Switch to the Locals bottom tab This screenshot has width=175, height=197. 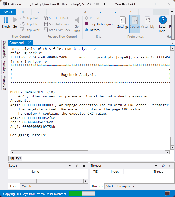[x=14, y=186]
